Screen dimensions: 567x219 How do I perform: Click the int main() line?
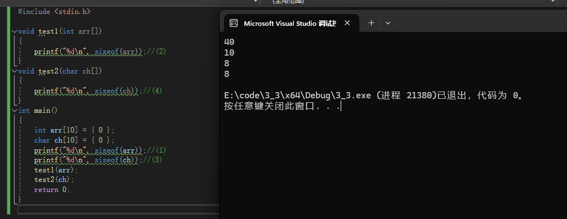point(38,111)
